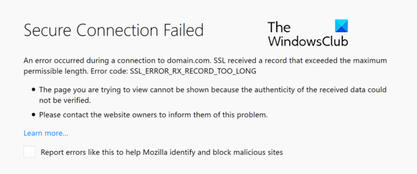Click the bullet about contacting website owners

click(x=153, y=114)
